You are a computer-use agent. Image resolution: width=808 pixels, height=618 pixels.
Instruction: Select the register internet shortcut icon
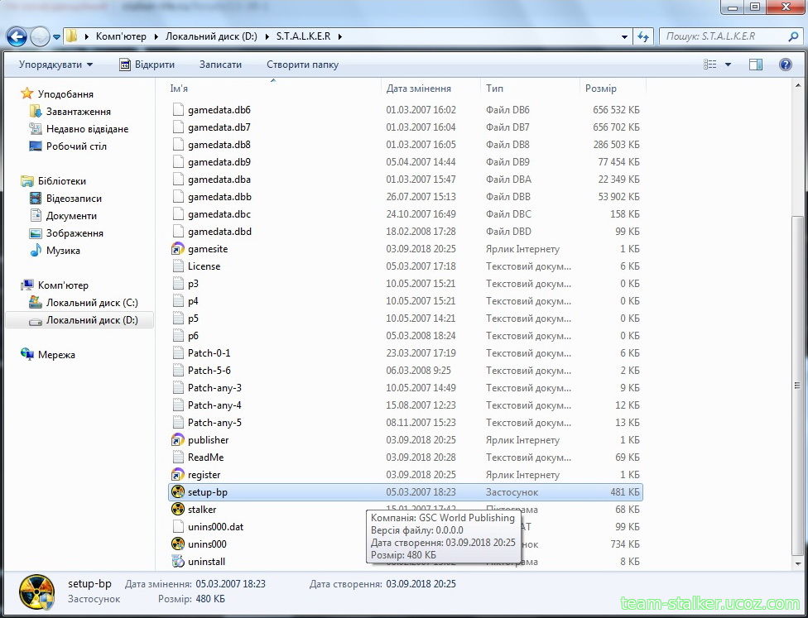click(x=178, y=475)
